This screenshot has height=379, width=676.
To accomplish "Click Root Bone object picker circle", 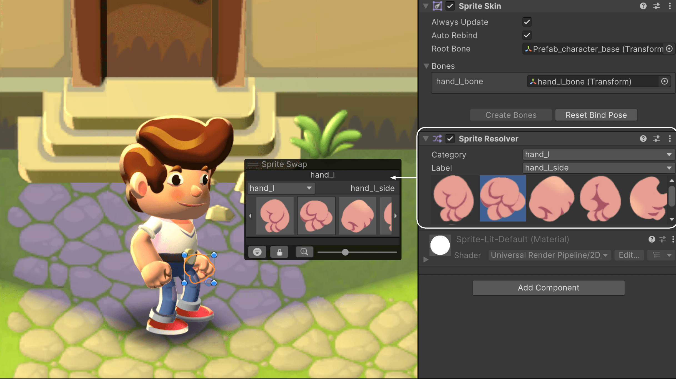I will pyautogui.click(x=669, y=49).
